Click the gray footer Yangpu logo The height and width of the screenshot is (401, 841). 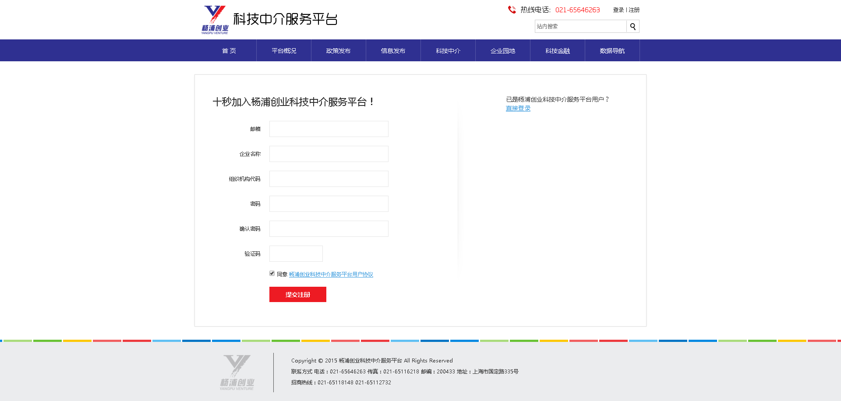(237, 373)
